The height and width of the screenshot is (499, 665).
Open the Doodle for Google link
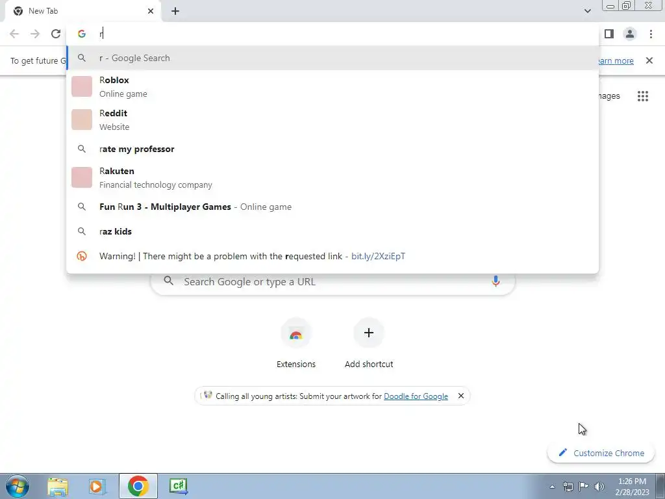tap(416, 396)
